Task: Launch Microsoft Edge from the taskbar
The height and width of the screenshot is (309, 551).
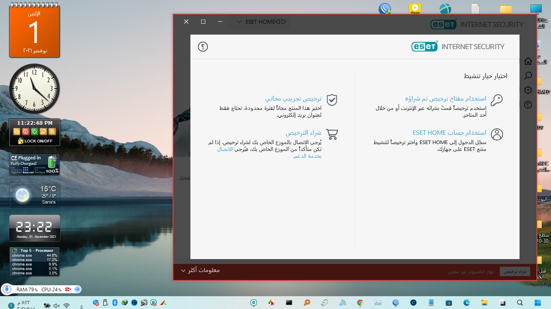Action: click(x=467, y=303)
